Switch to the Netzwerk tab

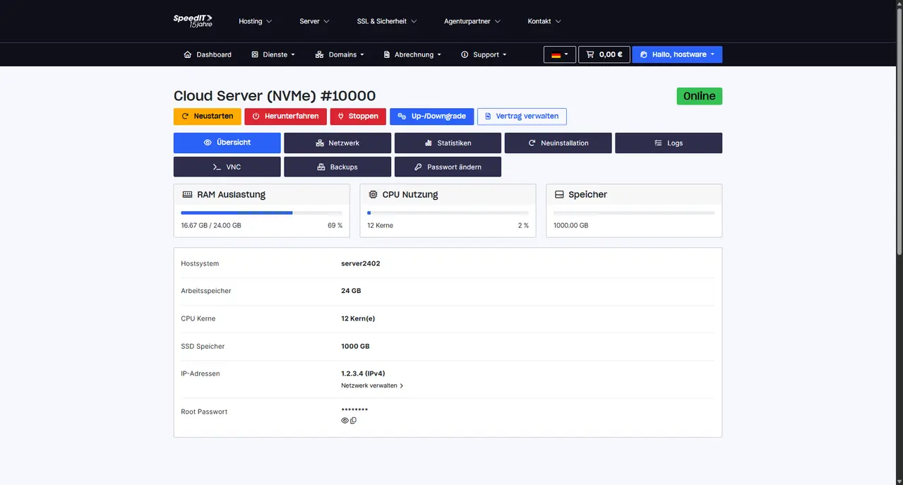tap(337, 143)
